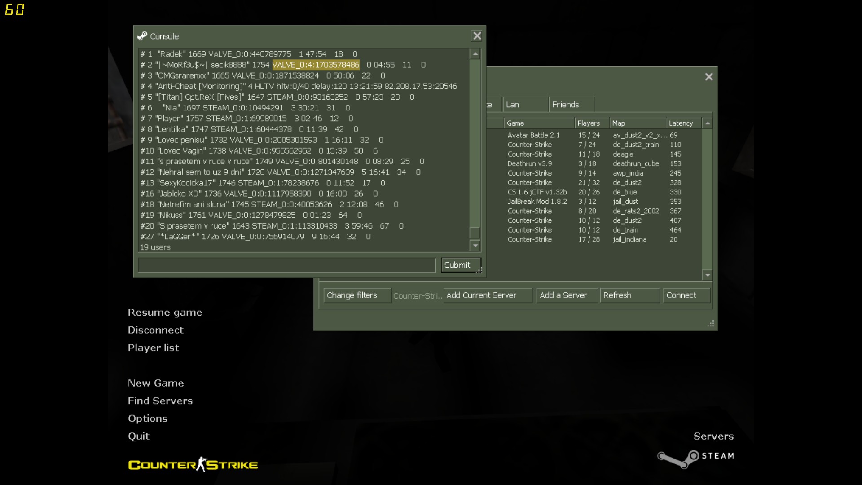
Task: Click the 19 users console line
Action: [155, 247]
